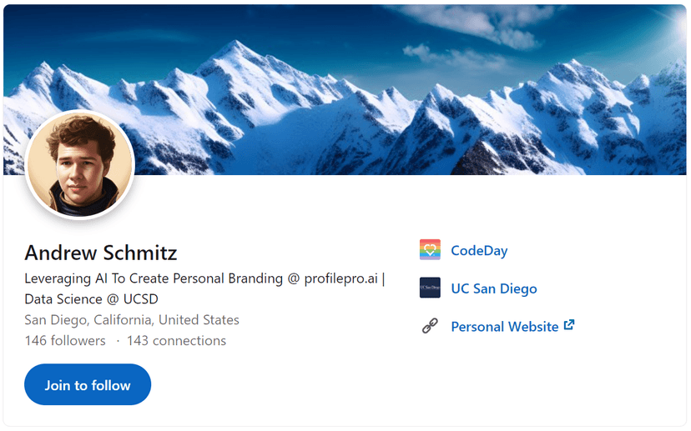Screen dimensions: 691x431
Task: Click the Data Science @ UCSD line
Action: [91, 298]
